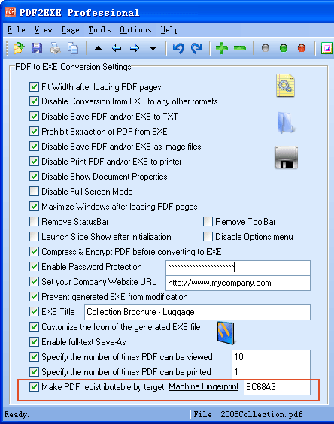Go to next page with right arrow
Viewport: 334px width, 424px height.
135,48
